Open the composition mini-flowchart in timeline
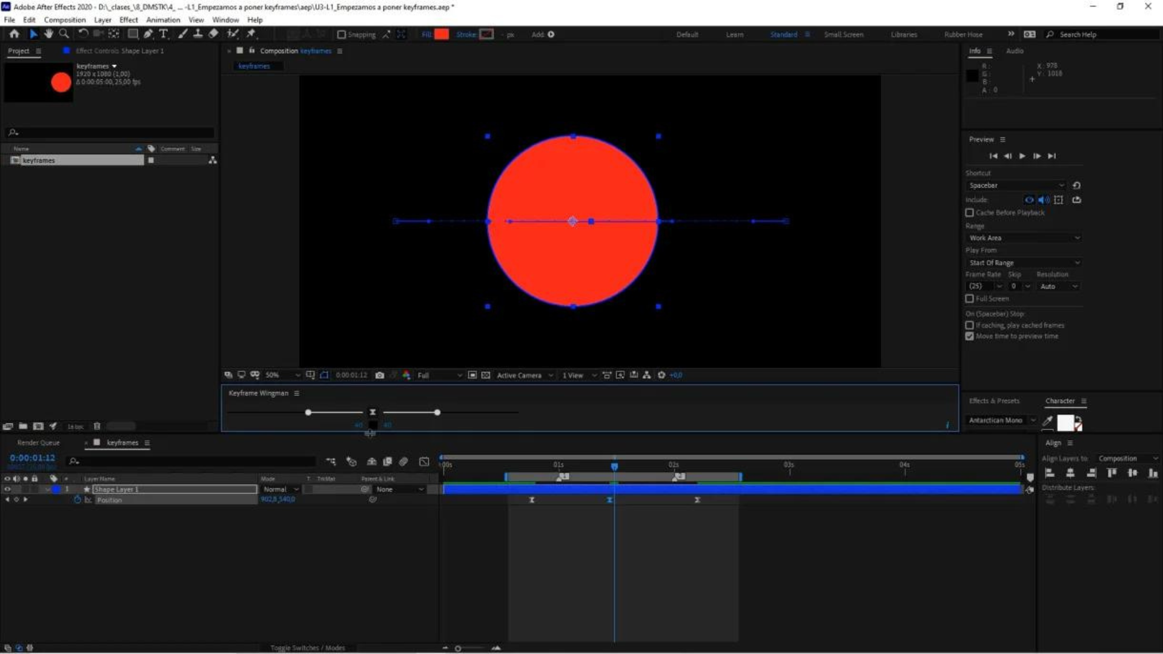Screen dimensions: 1163x654 331,461
